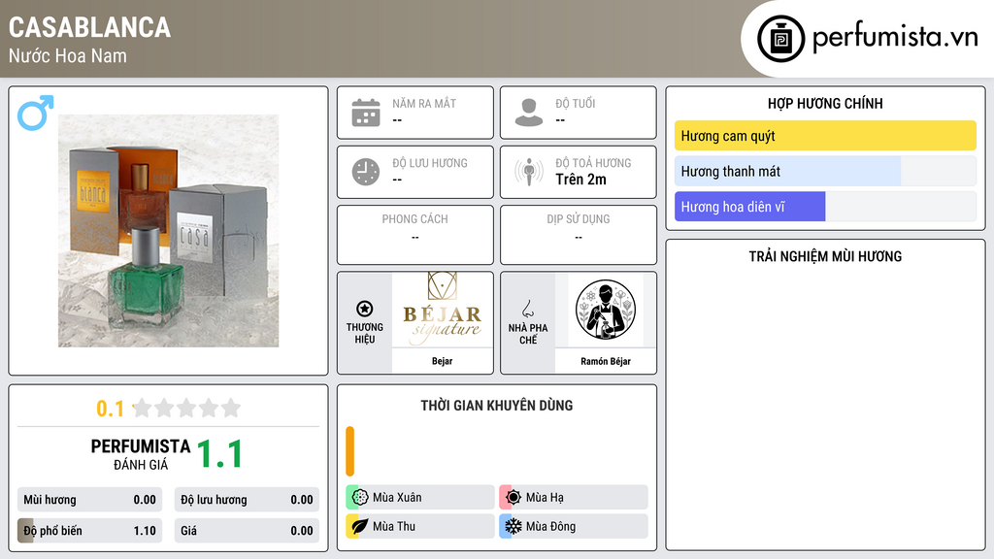994x559 pixels.
Task: Click the star badge icon above Thương Hiệu
Action: (365, 309)
